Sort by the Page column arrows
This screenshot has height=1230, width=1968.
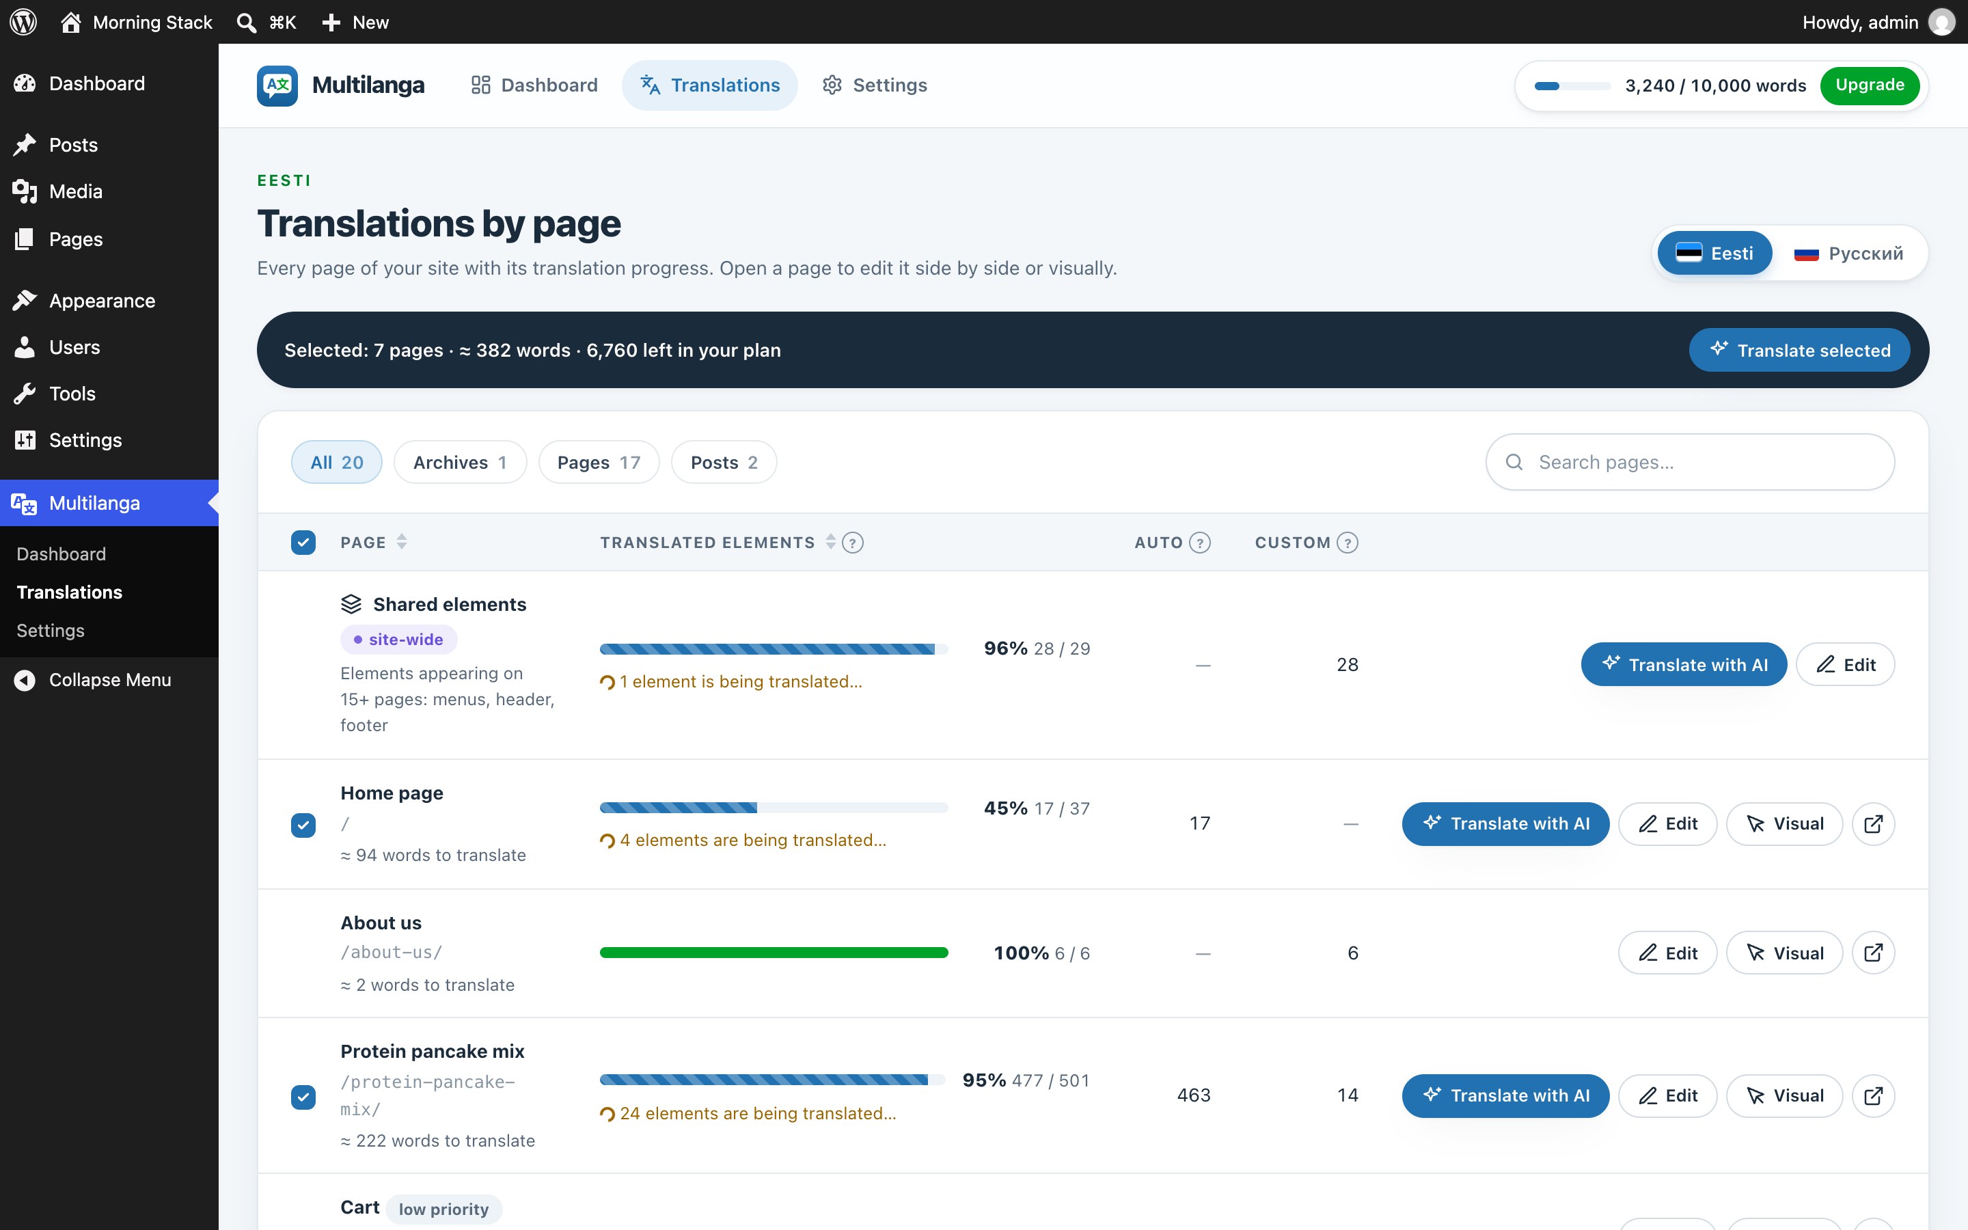[x=402, y=542]
